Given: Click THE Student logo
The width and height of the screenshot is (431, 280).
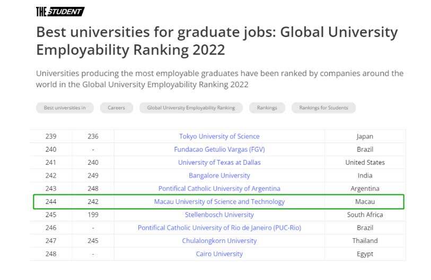Looking at the screenshot, I should click(x=60, y=11).
